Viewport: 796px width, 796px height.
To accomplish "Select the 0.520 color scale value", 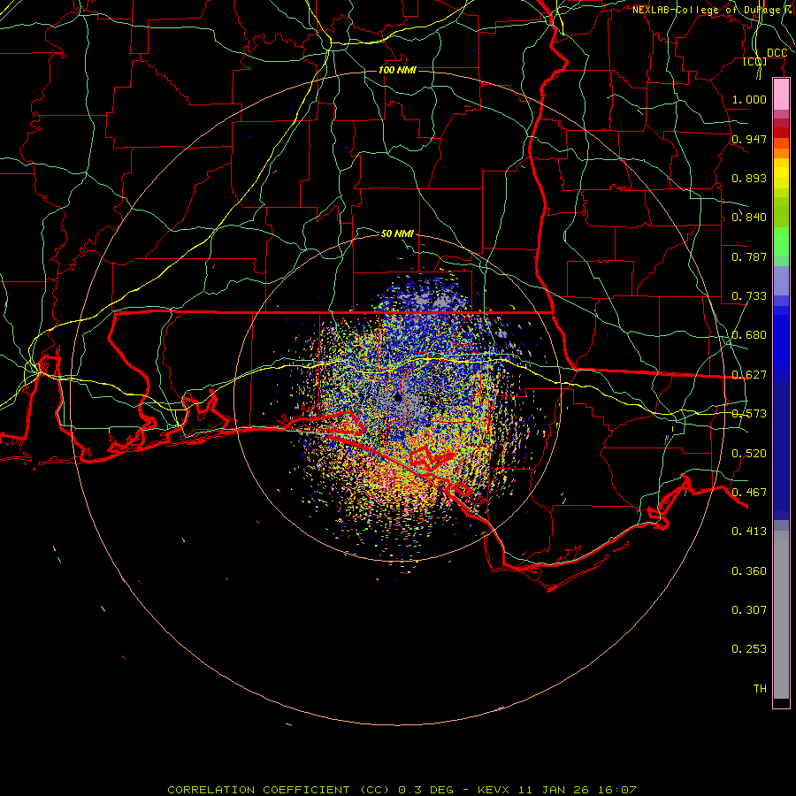I will click(x=749, y=453).
